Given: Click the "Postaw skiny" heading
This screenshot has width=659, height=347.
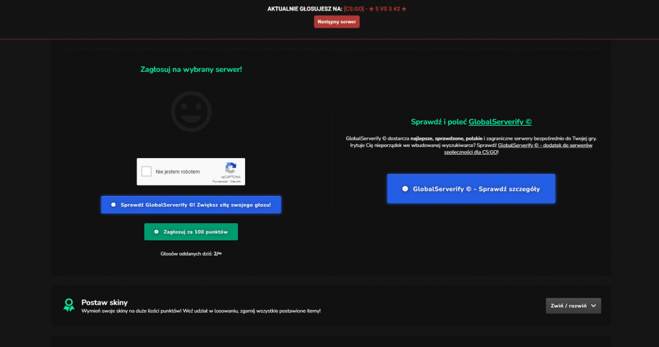Looking at the screenshot, I should (104, 302).
